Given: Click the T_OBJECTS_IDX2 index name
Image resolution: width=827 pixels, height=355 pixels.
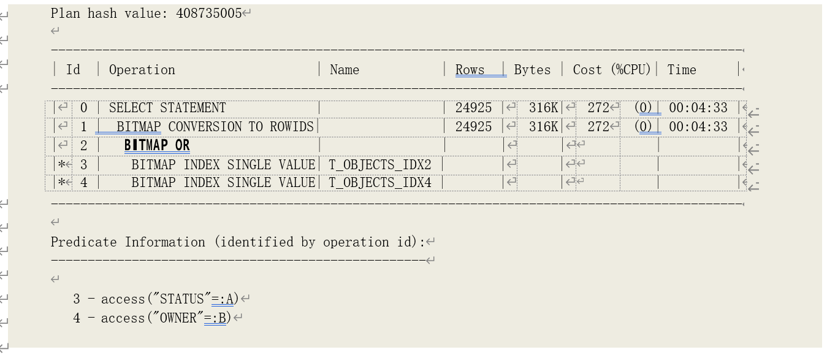Looking at the screenshot, I should point(380,164).
